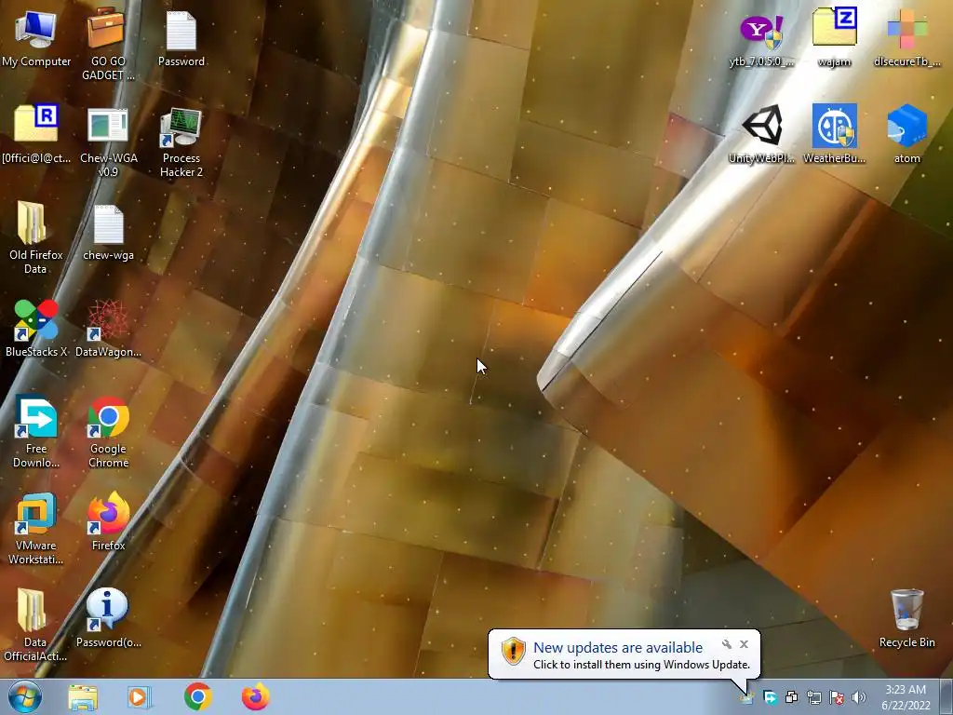
Task: Open the volume speaker tray icon
Action: [x=859, y=697]
